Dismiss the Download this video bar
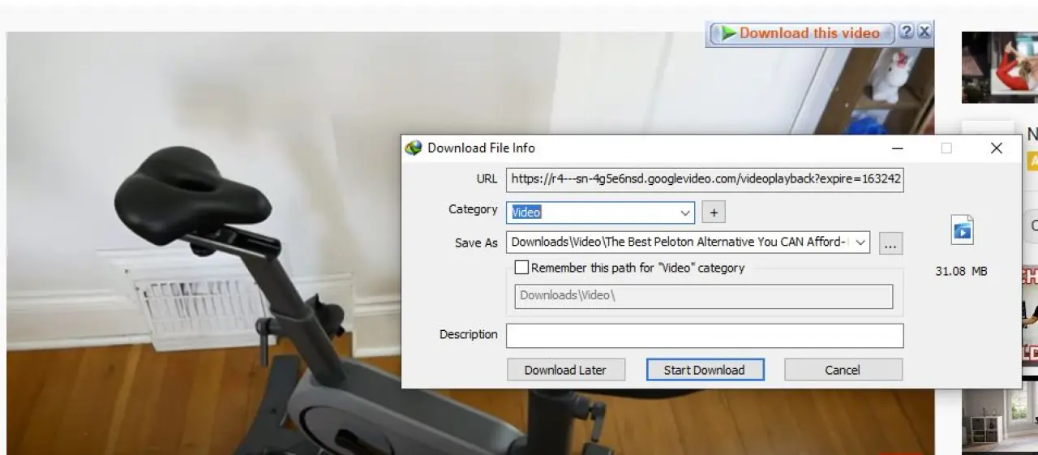The height and width of the screenshot is (455, 1038). tap(924, 32)
